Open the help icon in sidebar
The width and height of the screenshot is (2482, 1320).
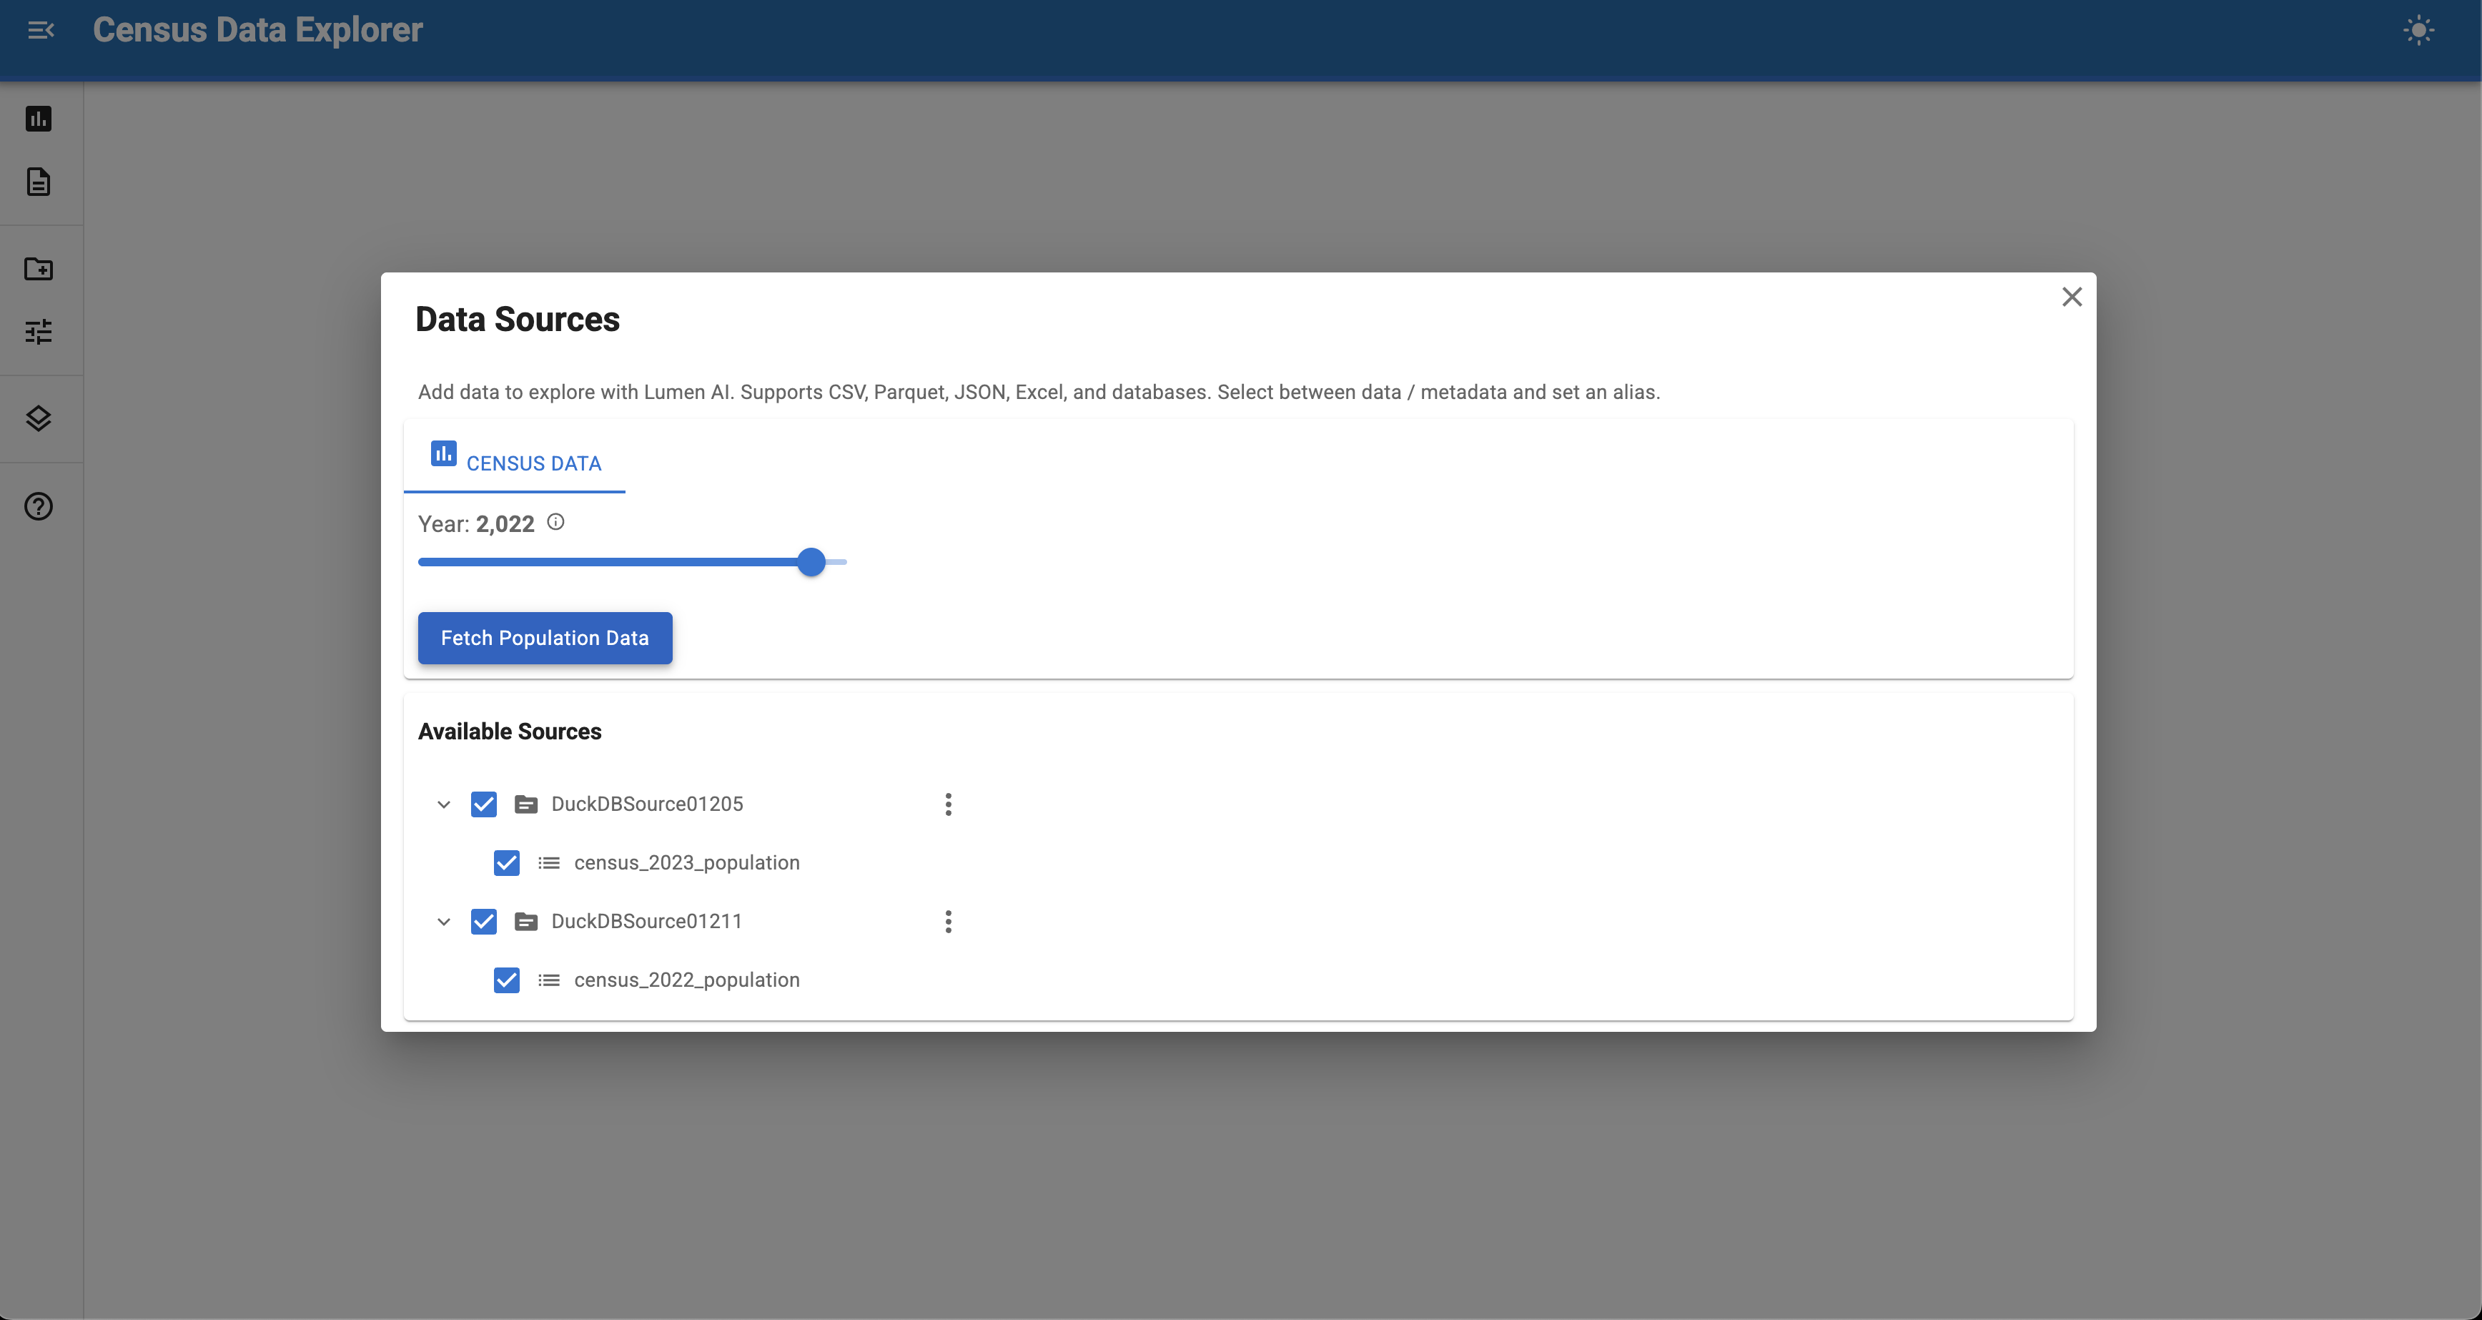tap(39, 506)
